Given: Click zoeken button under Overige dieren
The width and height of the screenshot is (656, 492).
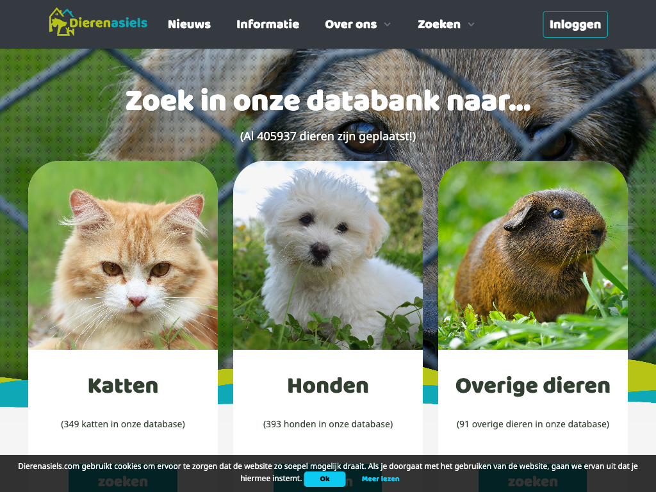Looking at the screenshot, I should [533, 480].
